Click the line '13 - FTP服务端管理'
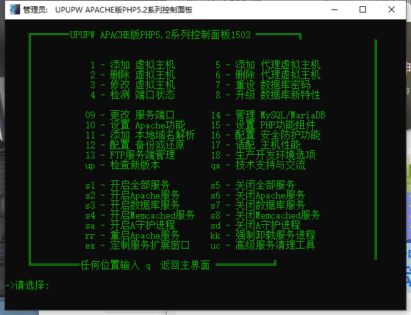 click(x=130, y=155)
